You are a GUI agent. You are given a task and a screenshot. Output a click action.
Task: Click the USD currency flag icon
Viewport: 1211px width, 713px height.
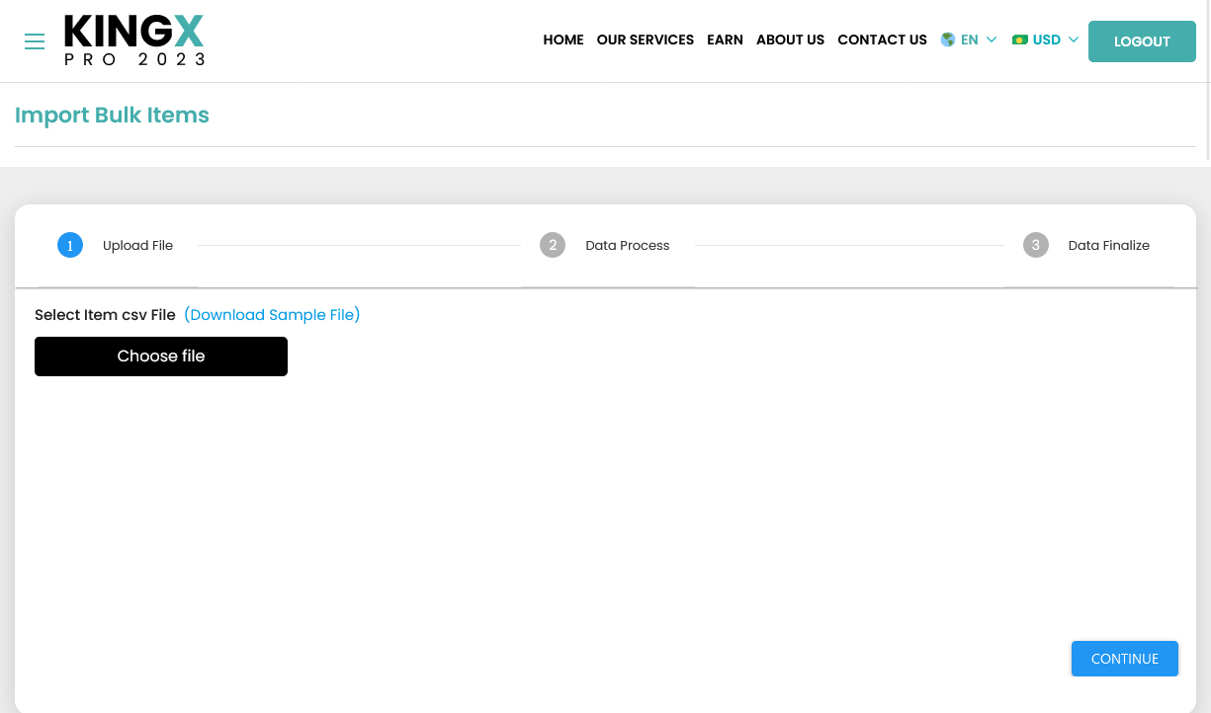click(x=1020, y=40)
